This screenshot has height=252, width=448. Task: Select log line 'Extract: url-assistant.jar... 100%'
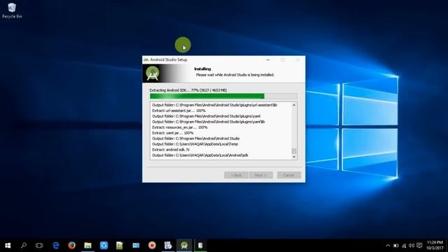(x=178, y=111)
